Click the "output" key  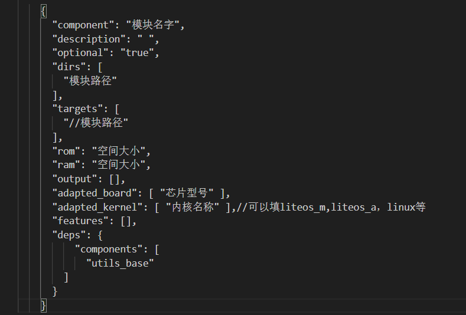[x=74, y=179]
